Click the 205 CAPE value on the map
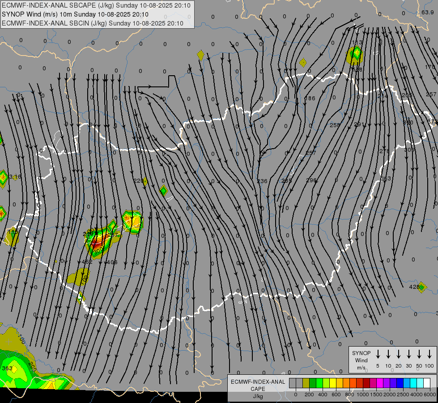 coord(407,95)
